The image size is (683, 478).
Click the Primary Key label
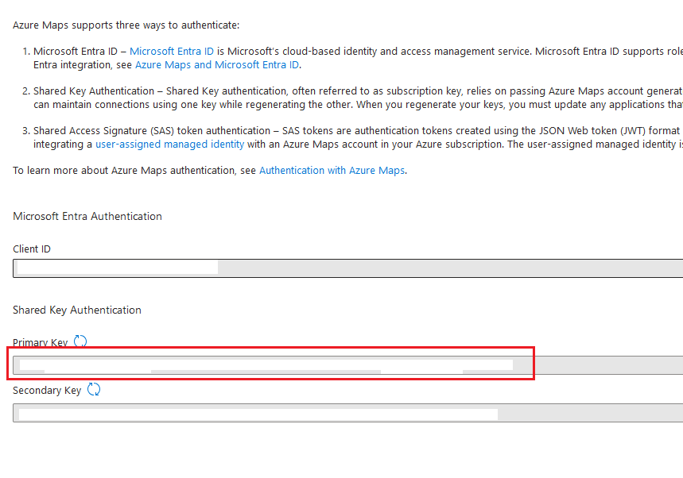(x=40, y=342)
